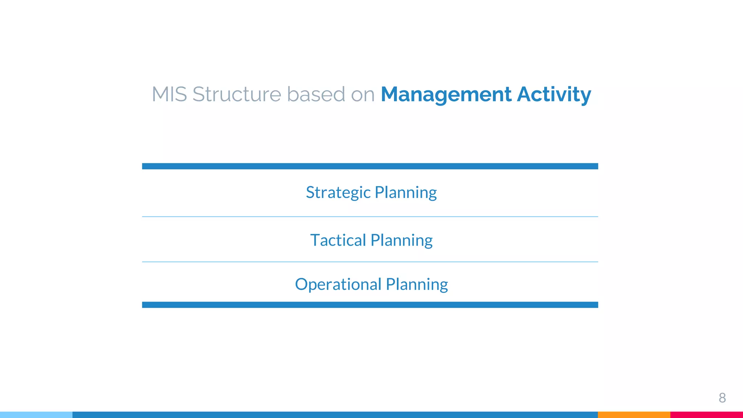Click the thin divider line below Strategic Planning
Image resolution: width=743 pixels, height=418 pixels.
[x=370, y=217]
